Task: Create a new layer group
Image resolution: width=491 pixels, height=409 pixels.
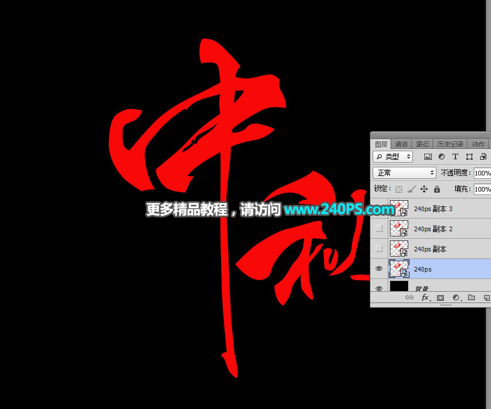Action: (x=471, y=297)
